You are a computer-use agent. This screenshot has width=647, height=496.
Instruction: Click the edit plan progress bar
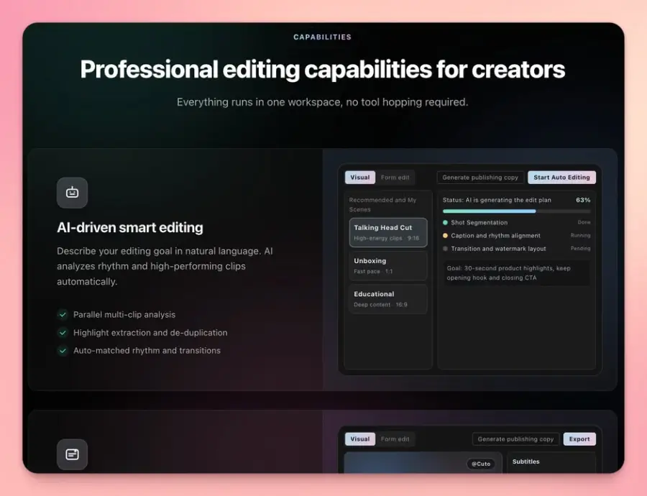coord(516,211)
